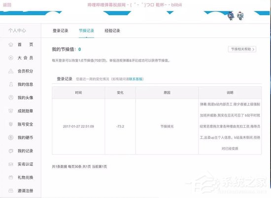Click the 每天登录 recovery description text
Image resolution: width=271 pixels, height=198 pixels.
click(111, 60)
